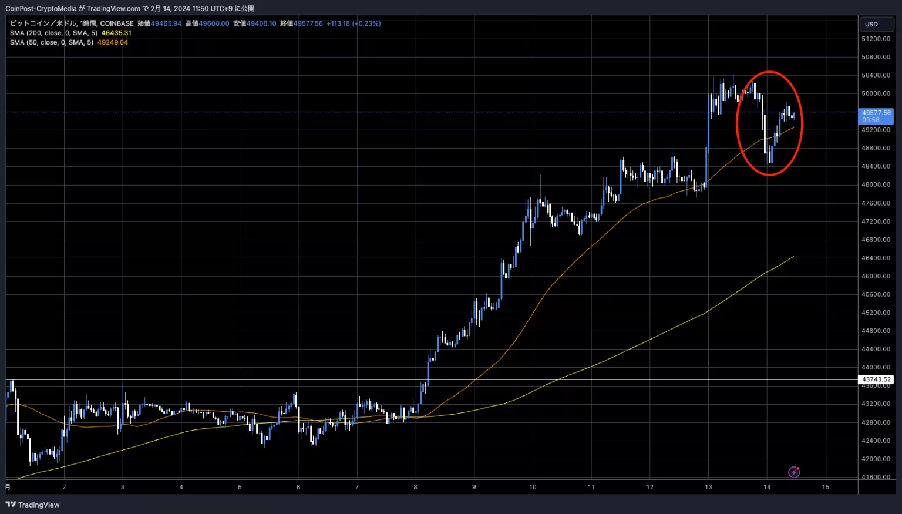Viewport: 902px width, 514px height.
Task: Open the USD currency selector
Action: [877, 24]
